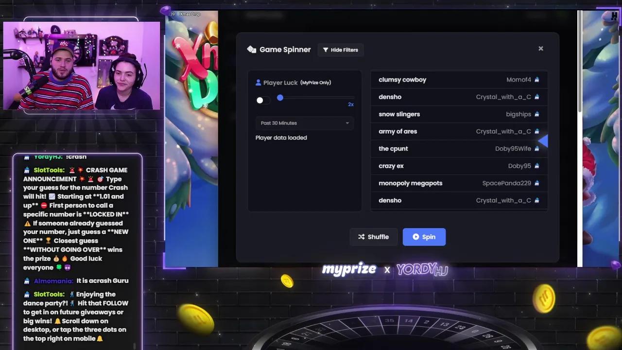
Task: Click the SlotTools badge on the crash announcement
Action: (27, 170)
